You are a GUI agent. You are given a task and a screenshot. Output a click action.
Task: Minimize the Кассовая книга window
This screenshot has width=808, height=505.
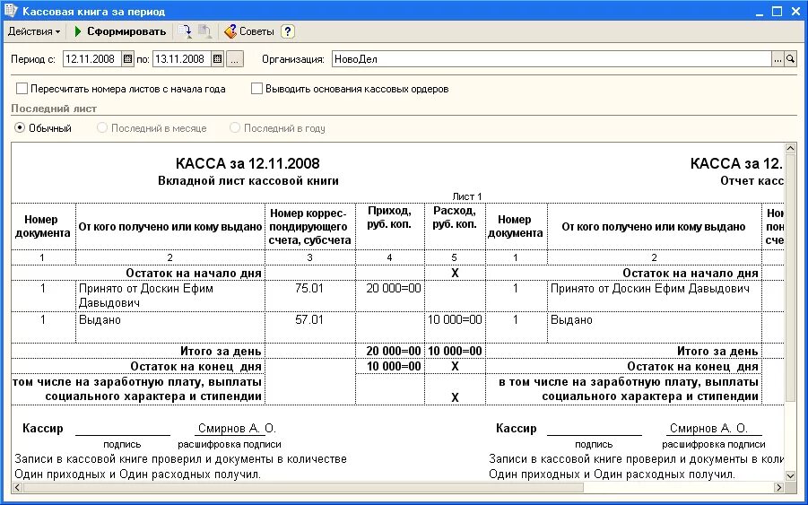pyautogui.click(x=760, y=12)
